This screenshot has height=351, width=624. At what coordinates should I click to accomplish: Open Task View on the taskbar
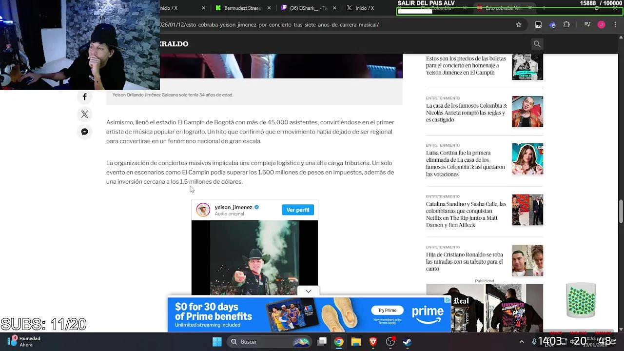pos(322,342)
